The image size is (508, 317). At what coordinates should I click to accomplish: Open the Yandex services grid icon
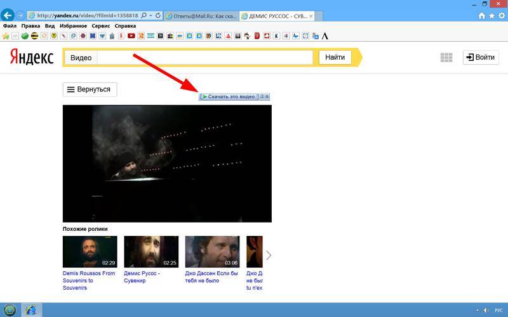pyautogui.click(x=446, y=57)
